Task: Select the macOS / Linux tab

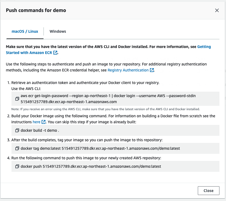Action: [25, 31]
